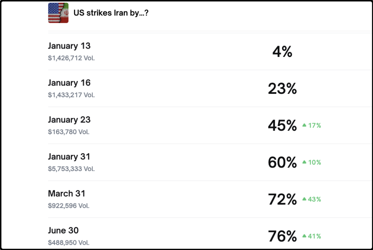Click the 60% probability value

pyautogui.click(x=282, y=163)
